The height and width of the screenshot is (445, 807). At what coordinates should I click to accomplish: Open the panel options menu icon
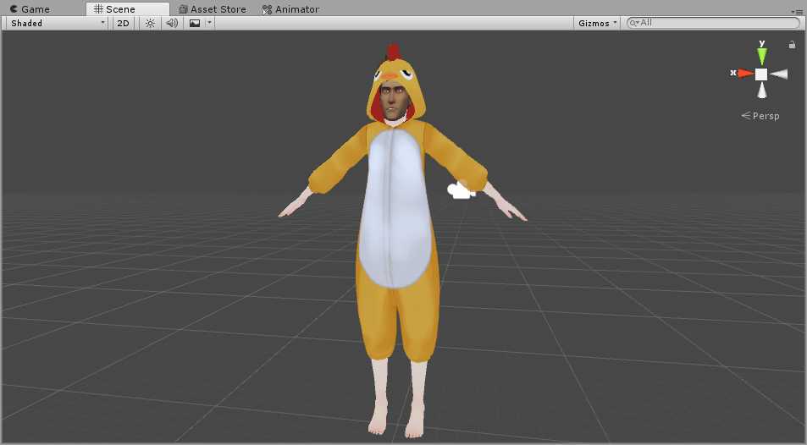[x=797, y=9]
